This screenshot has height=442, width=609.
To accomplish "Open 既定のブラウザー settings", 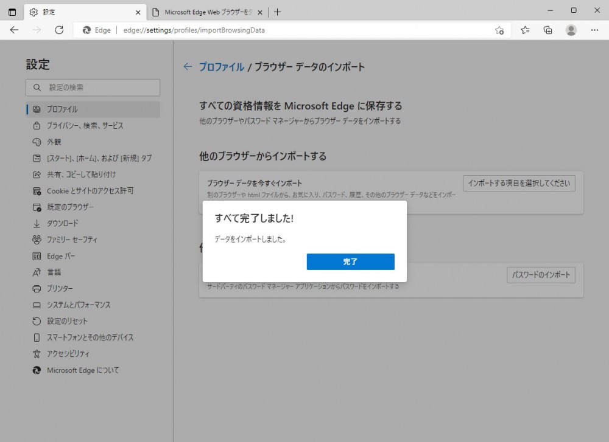I will tap(93, 207).
